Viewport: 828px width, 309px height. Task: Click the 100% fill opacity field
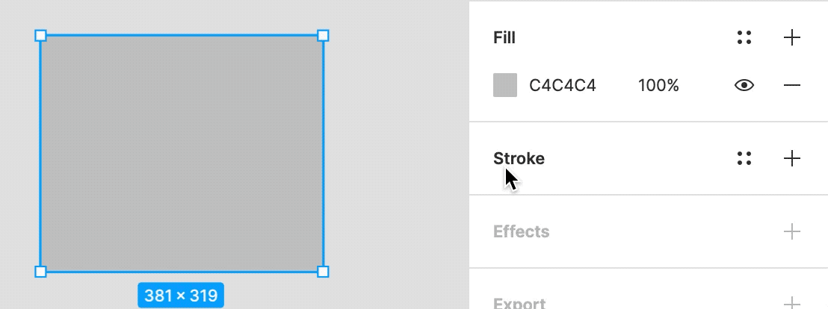[658, 86]
